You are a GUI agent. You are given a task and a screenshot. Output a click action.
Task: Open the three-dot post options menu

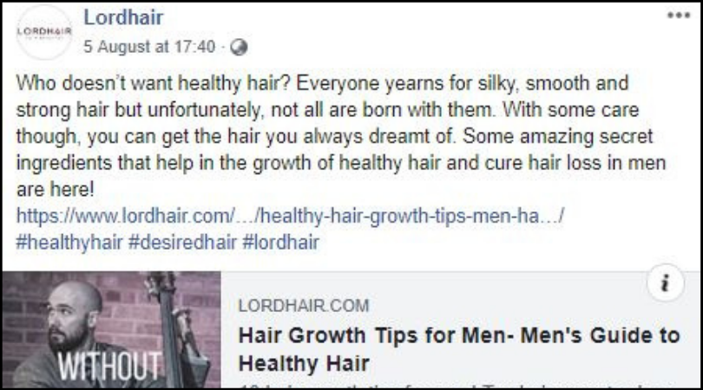pos(679,16)
